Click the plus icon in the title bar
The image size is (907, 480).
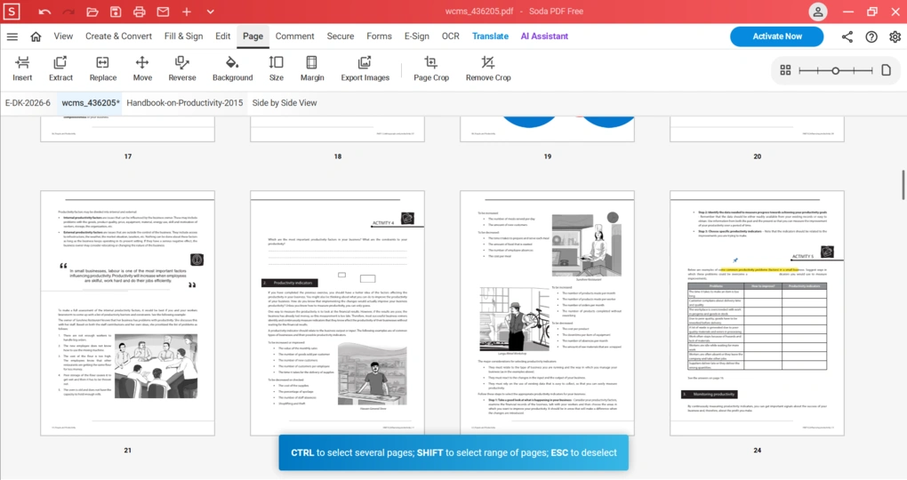[187, 12]
